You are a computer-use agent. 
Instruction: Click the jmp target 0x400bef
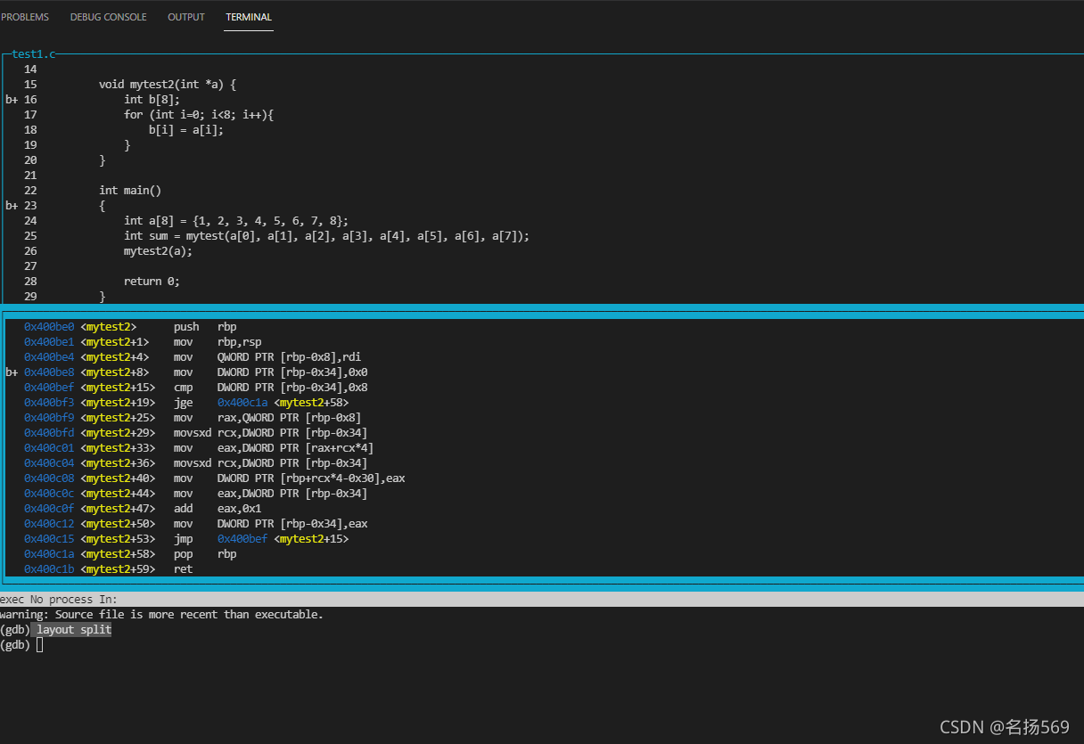(x=242, y=539)
